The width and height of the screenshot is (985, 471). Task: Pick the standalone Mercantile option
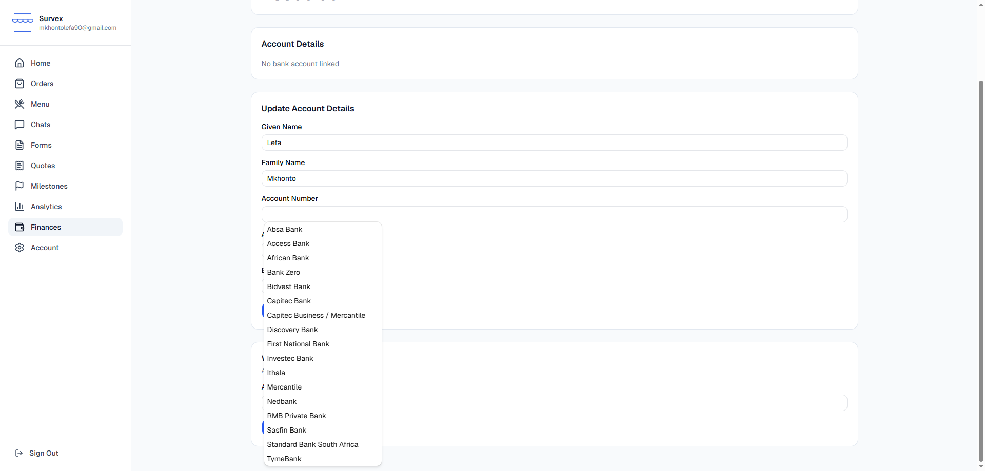click(323, 387)
